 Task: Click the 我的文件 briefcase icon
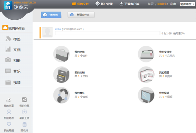pyautogui.click(x=62, y=54)
